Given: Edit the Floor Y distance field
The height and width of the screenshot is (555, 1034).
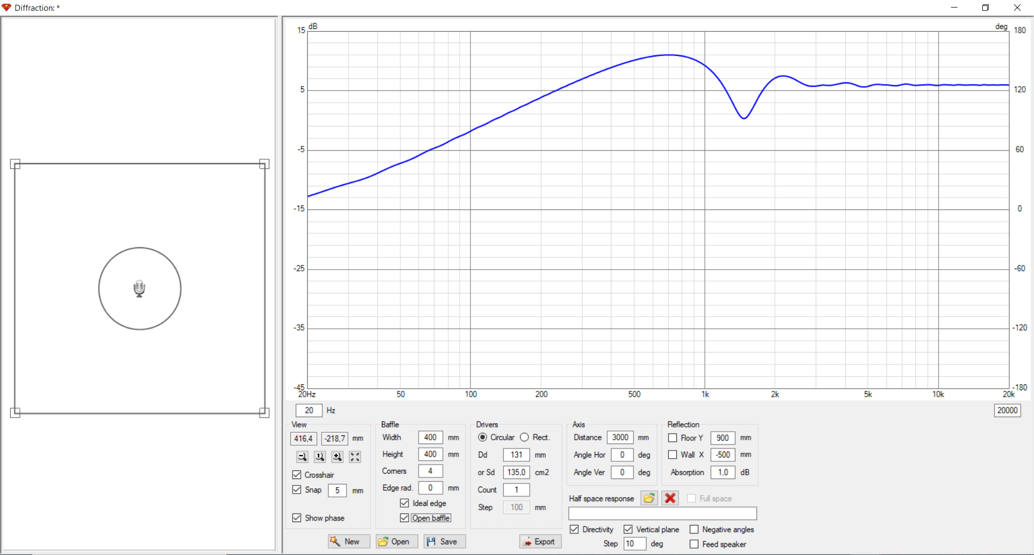Looking at the screenshot, I should 723,438.
